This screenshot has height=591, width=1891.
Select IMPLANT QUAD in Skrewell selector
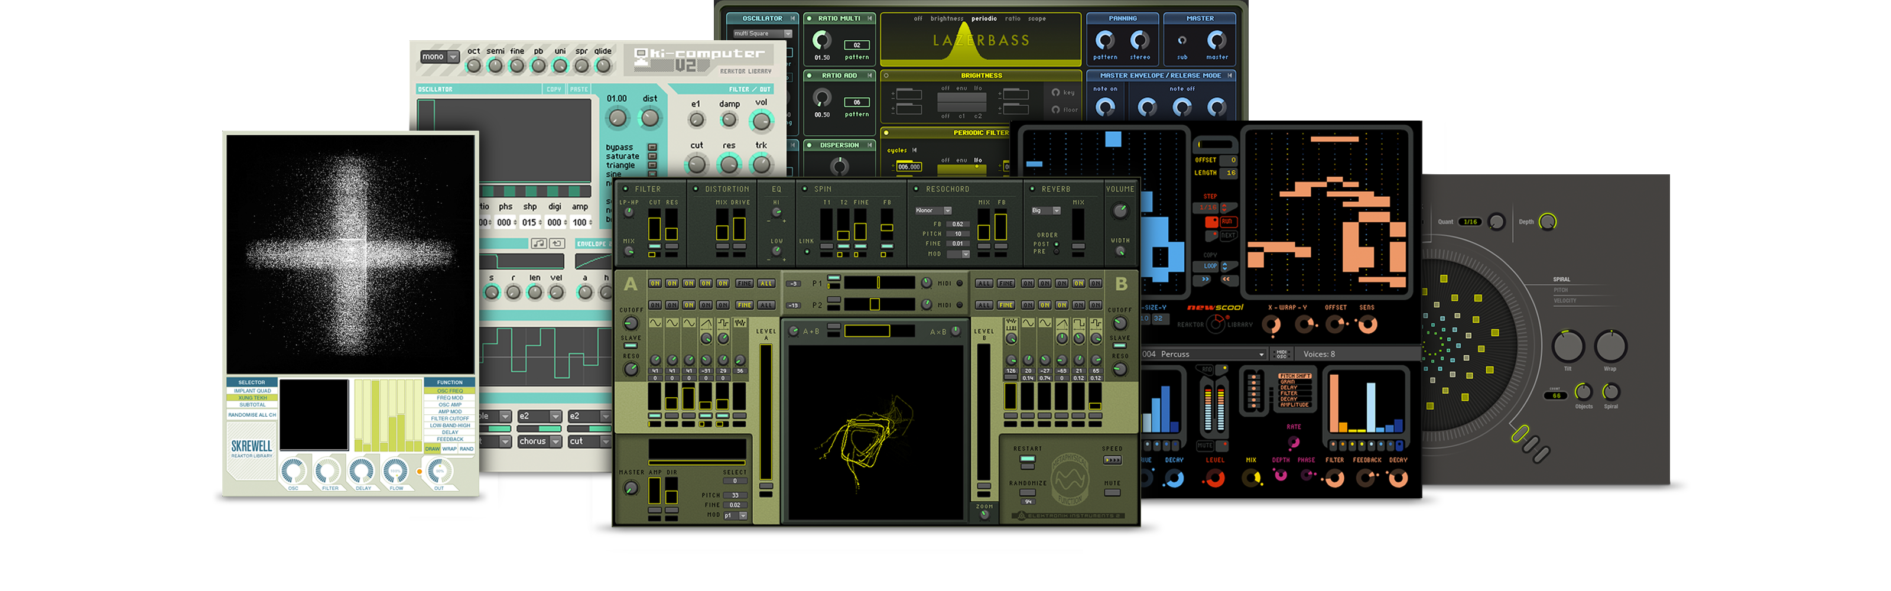(252, 391)
